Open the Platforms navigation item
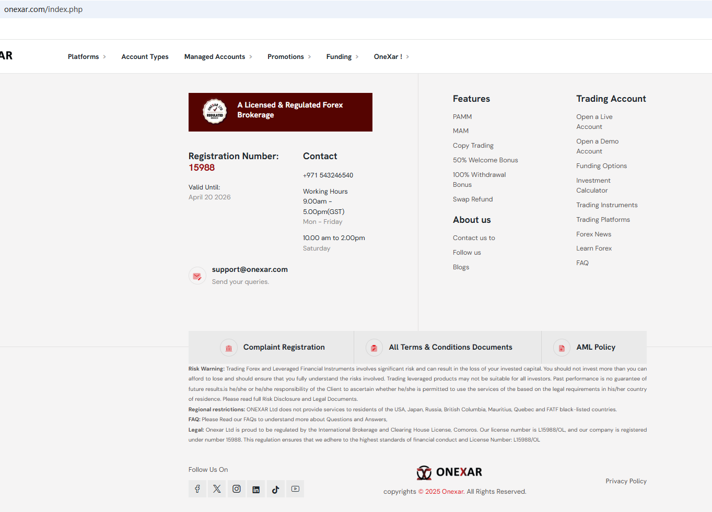Image resolution: width=712 pixels, height=512 pixels. [83, 57]
